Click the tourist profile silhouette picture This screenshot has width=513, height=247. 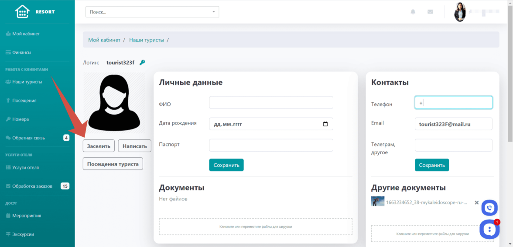(114, 103)
